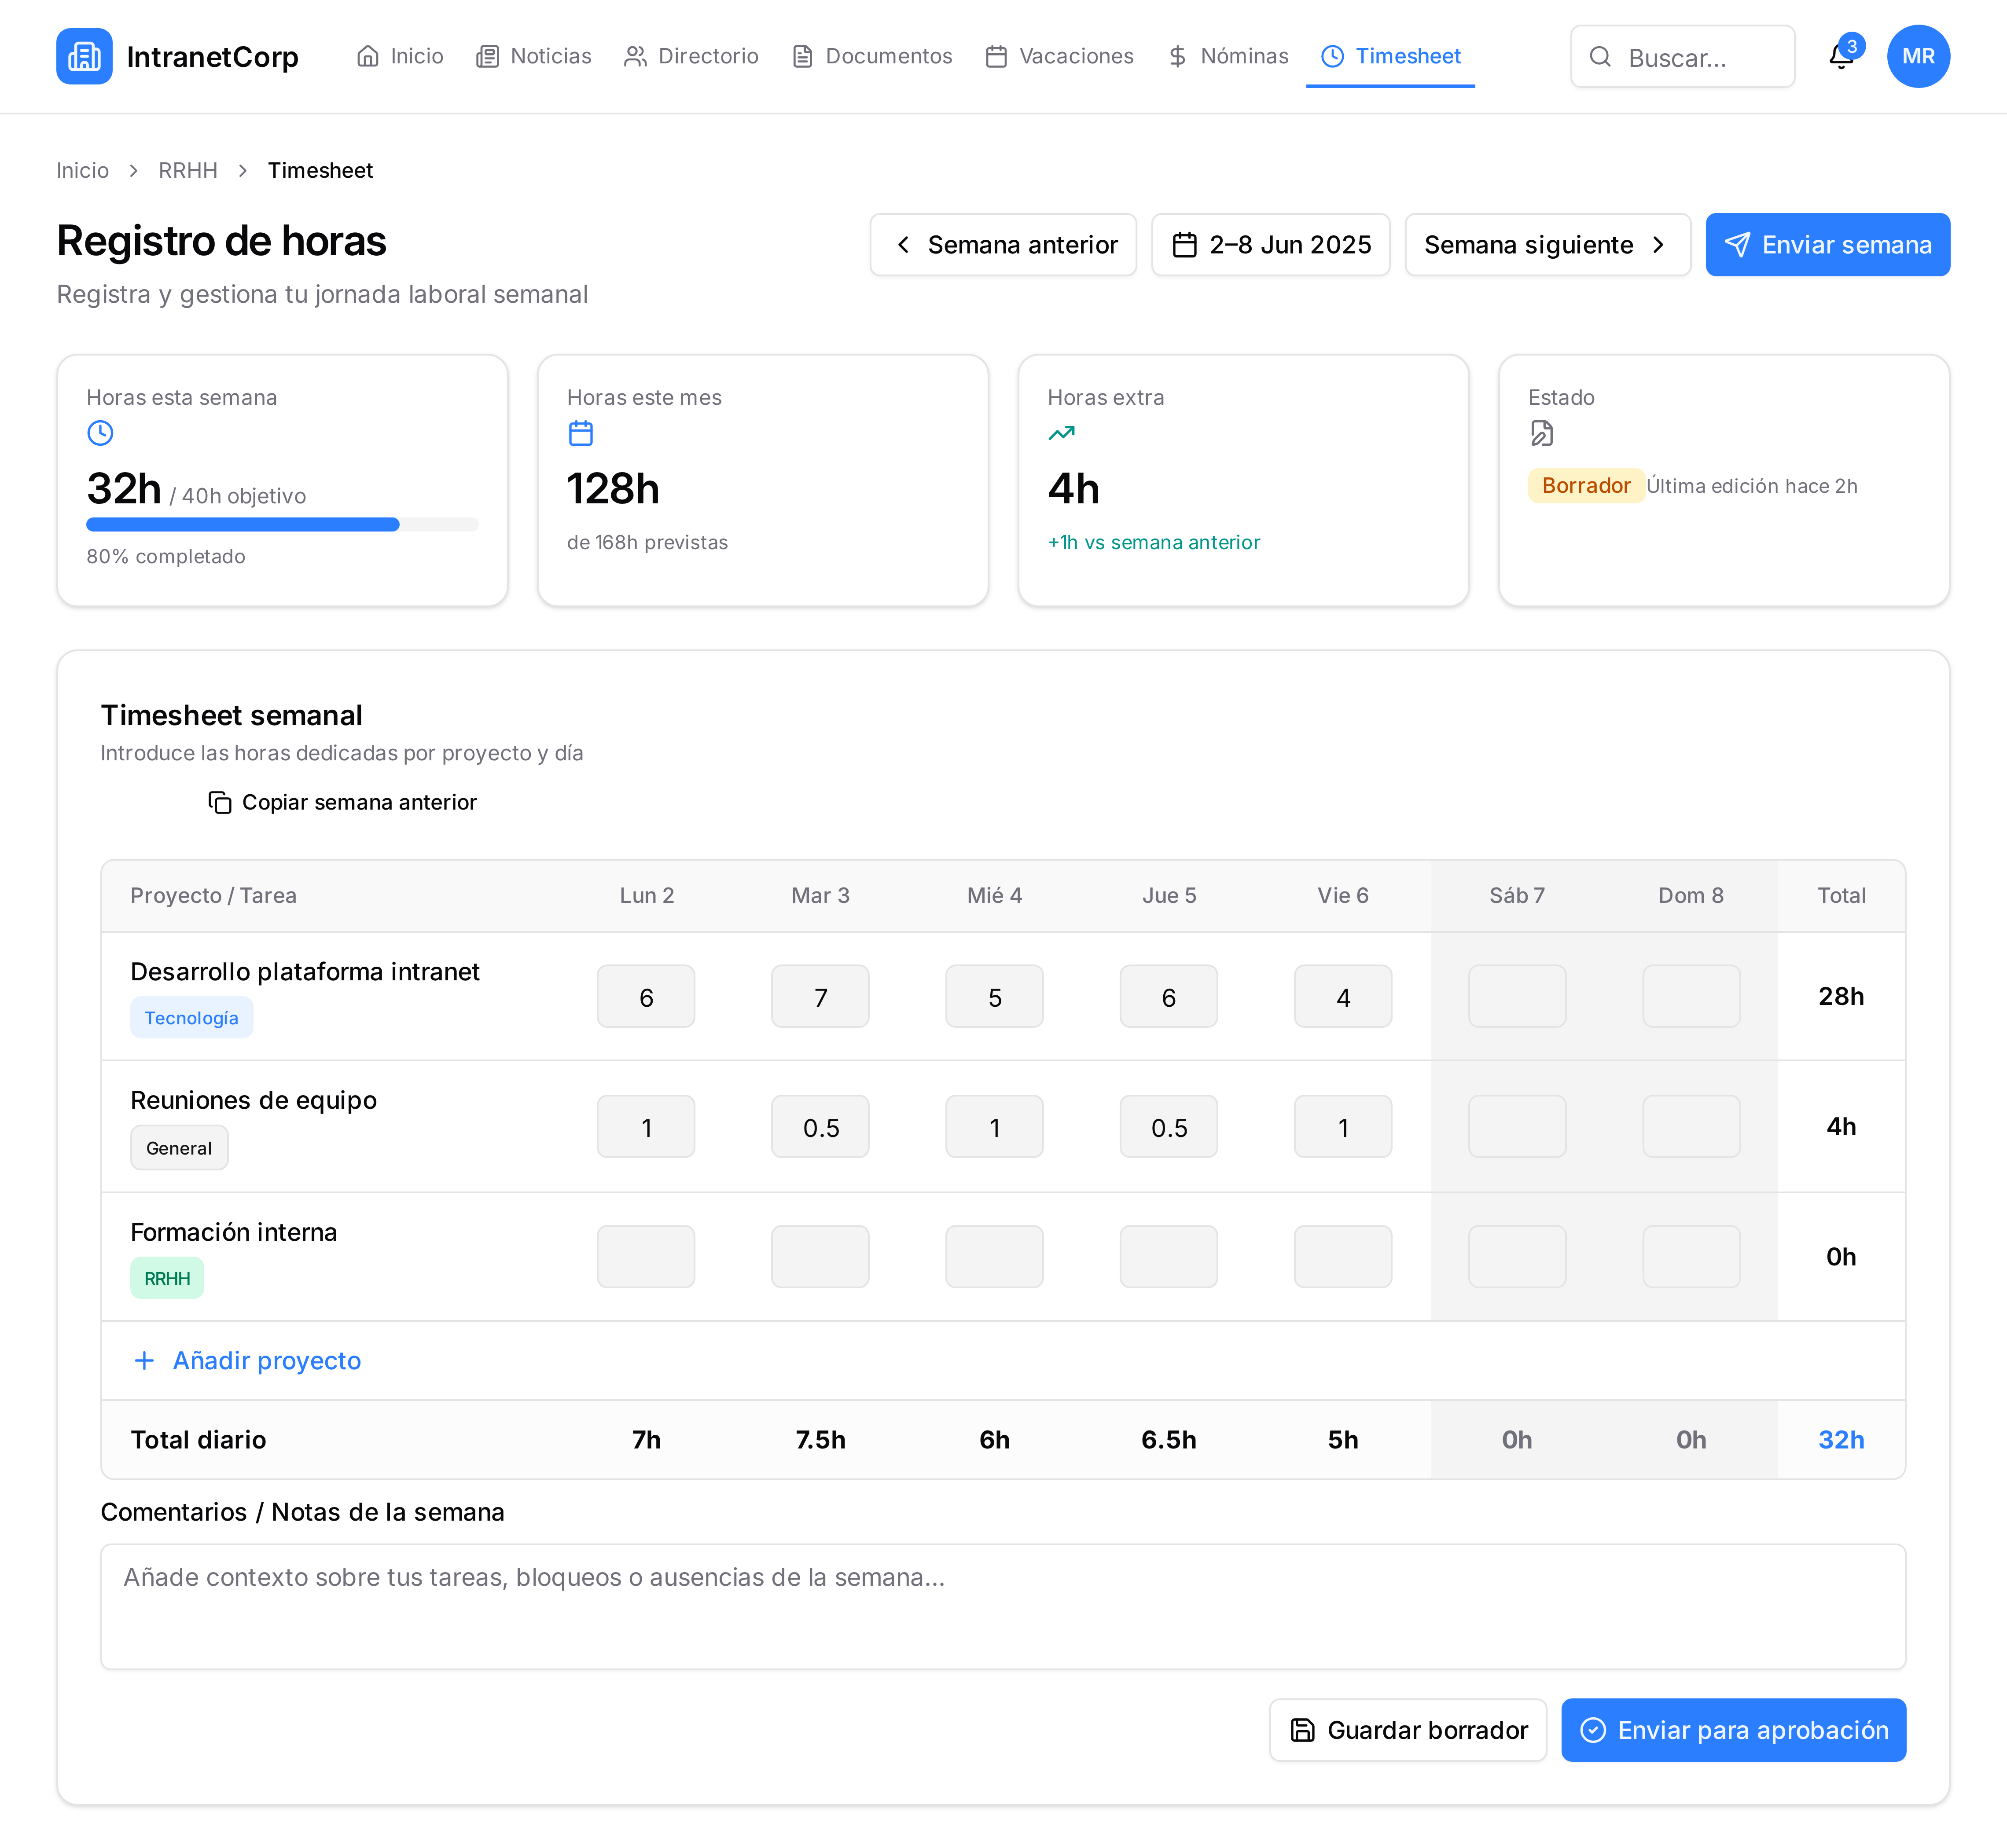Edit Desarrollo plataforma intranet Mié 4 hours

coord(995,996)
